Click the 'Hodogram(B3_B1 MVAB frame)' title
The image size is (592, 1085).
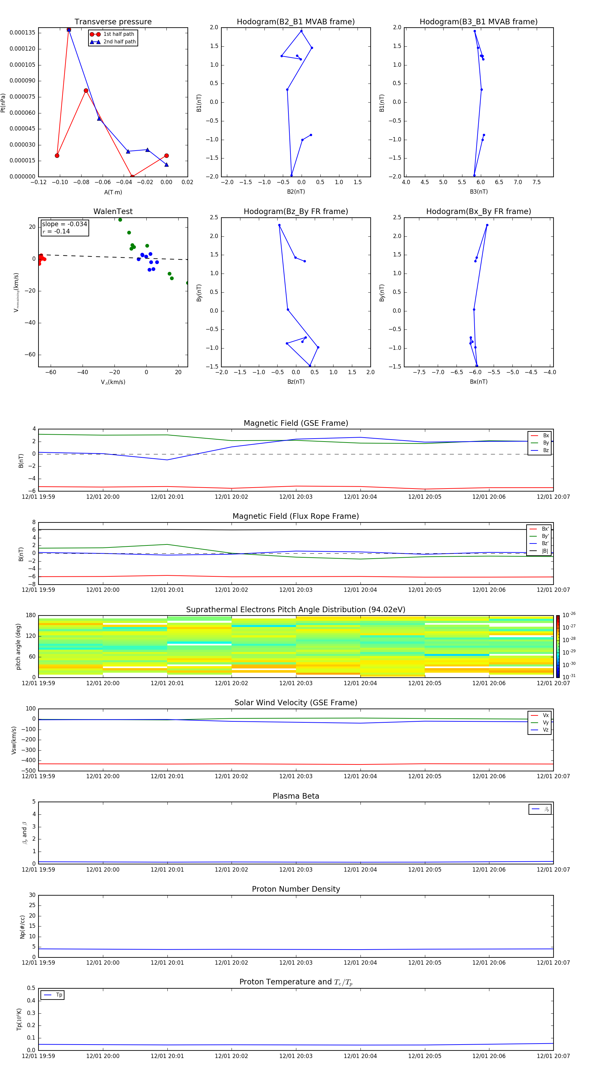479,22
